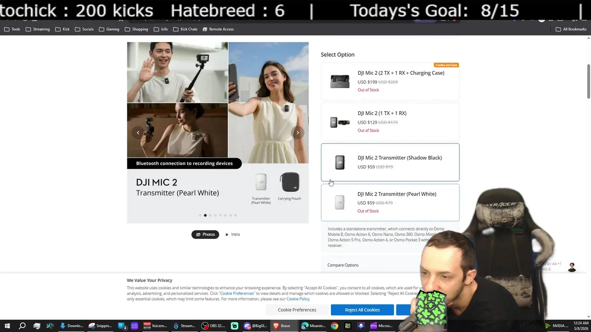Open NVIDIA app from taskbar
Viewport: 591px width, 332px height.
coord(556,326)
